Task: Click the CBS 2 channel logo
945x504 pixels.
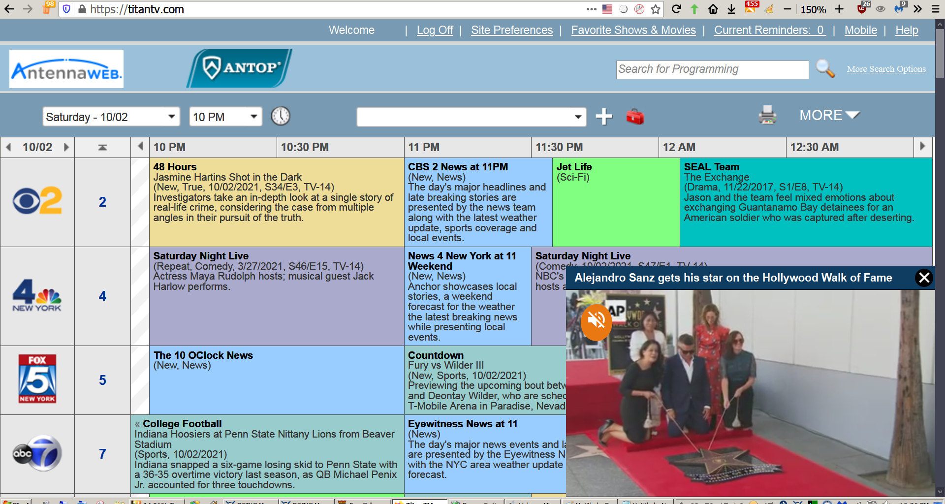Action: (x=37, y=201)
